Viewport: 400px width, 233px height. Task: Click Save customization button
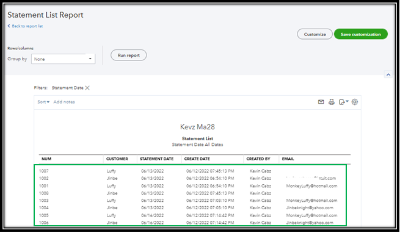click(x=361, y=34)
